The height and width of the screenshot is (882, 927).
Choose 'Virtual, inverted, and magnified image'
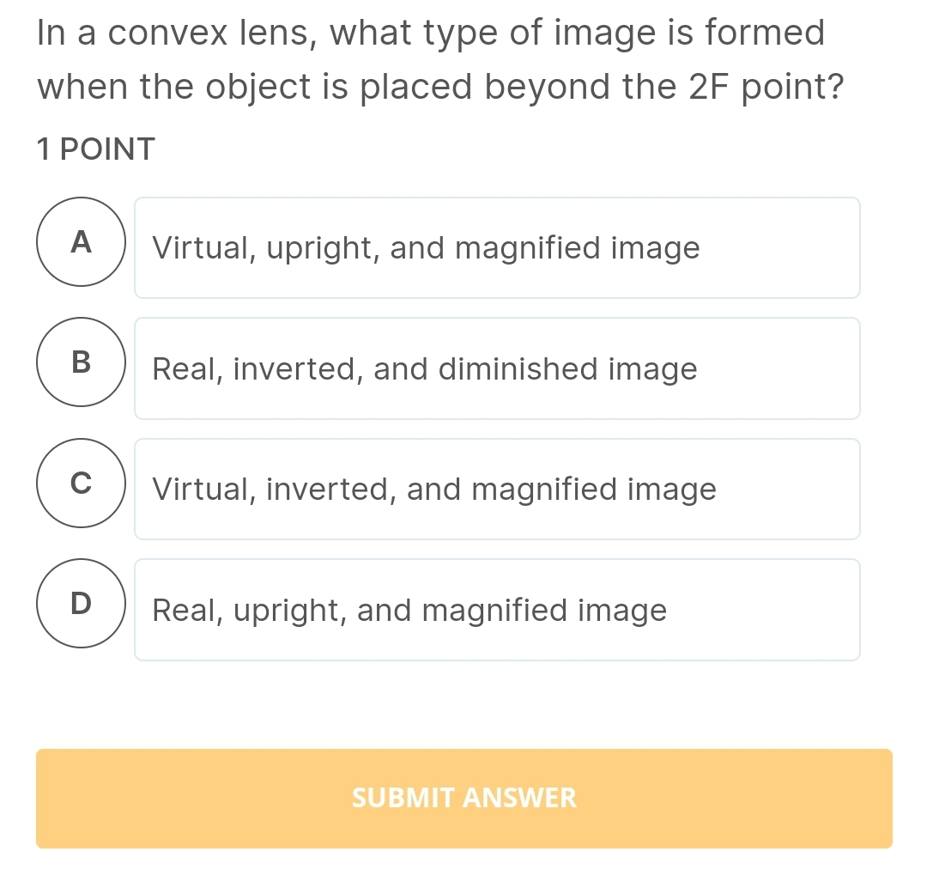(x=497, y=489)
